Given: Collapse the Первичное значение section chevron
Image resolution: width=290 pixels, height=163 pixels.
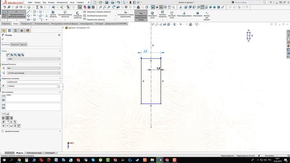Looking at the screenshot, I should 60,78.
